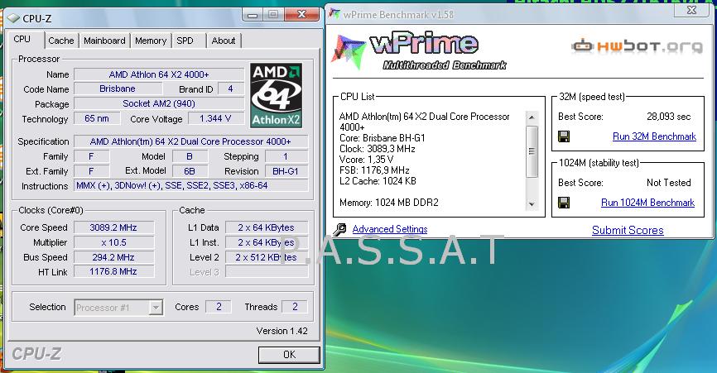717x373 pixels.
Task: Click the Technology value 65 nm
Action: coord(97,119)
